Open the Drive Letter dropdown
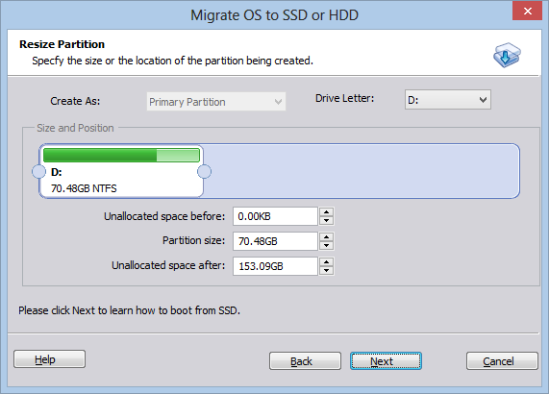549x394 pixels. 448,100
